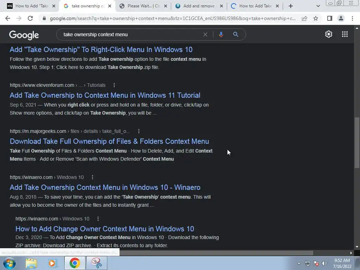Click the m.majorgeeks.com URL breadcrumb
Screen dimensions: 360x270
click(x=70, y=131)
